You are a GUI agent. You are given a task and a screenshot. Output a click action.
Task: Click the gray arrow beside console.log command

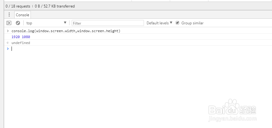[x=8, y=31]
